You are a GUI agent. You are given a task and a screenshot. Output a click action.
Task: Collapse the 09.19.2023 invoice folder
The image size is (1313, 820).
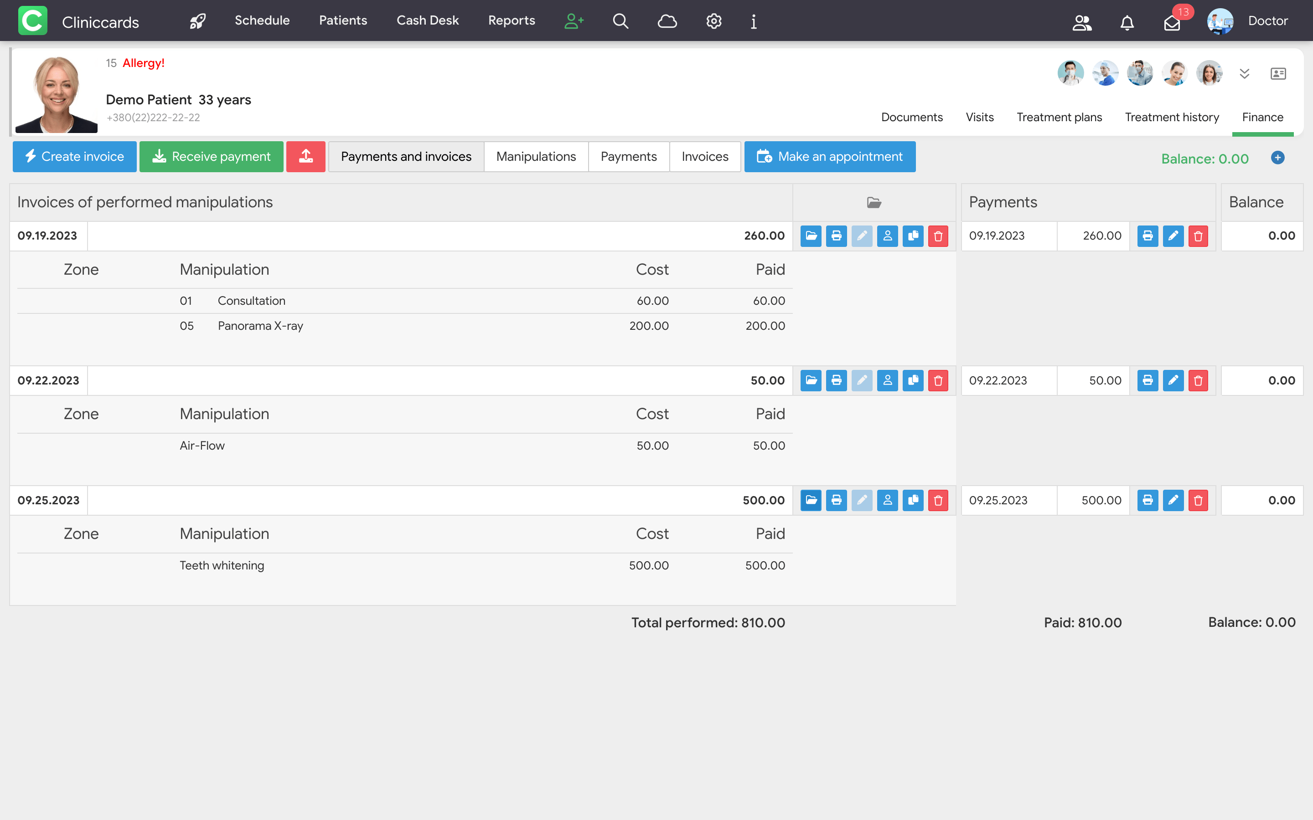pos(811,236)
